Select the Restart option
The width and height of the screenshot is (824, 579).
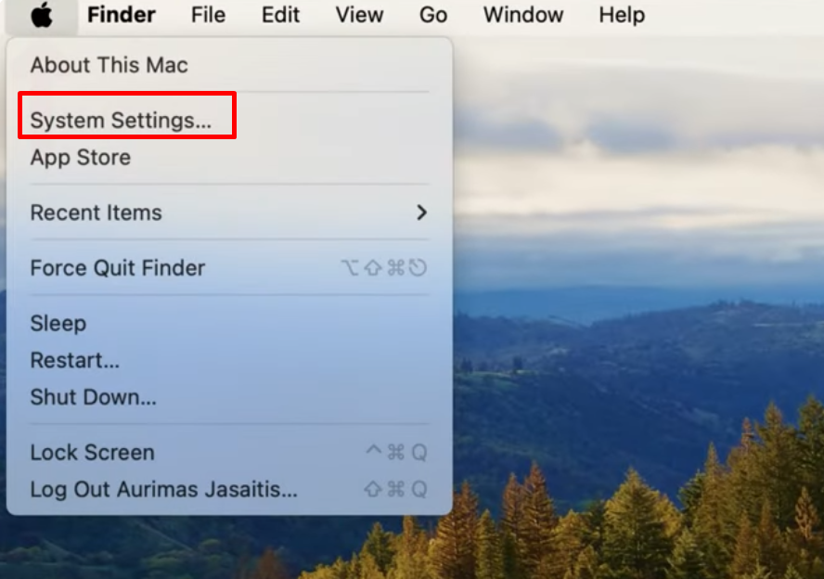pyautogui.click(x=74, y=360)
